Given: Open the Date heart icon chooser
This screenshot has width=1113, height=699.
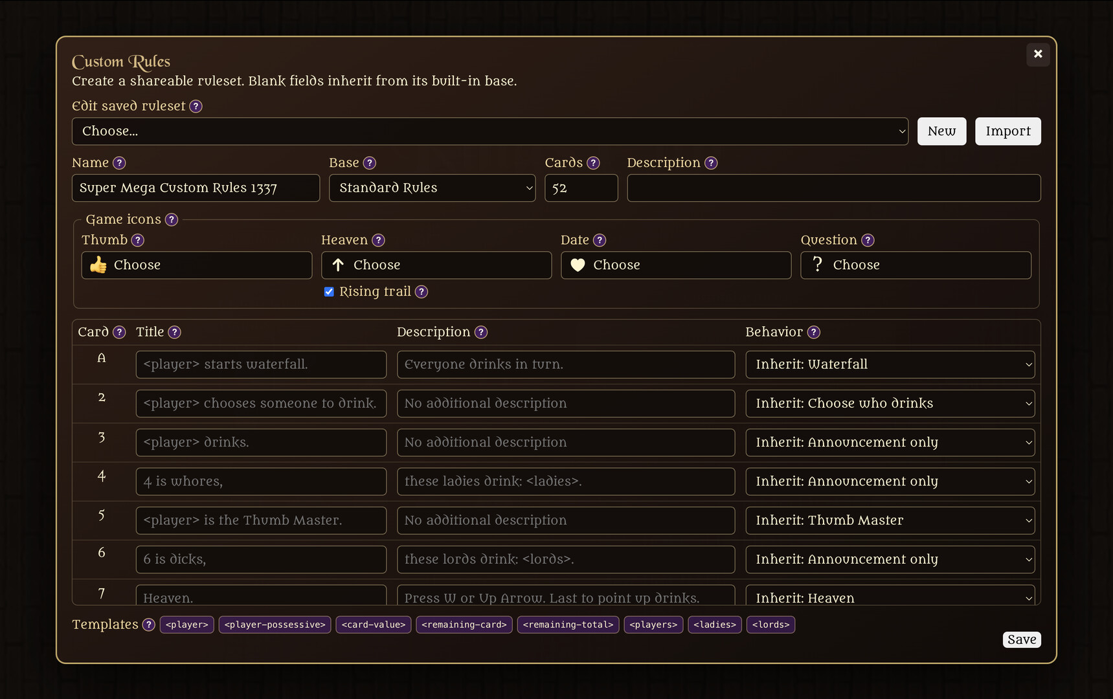Looking at the screenshot, I should [676, 265].
